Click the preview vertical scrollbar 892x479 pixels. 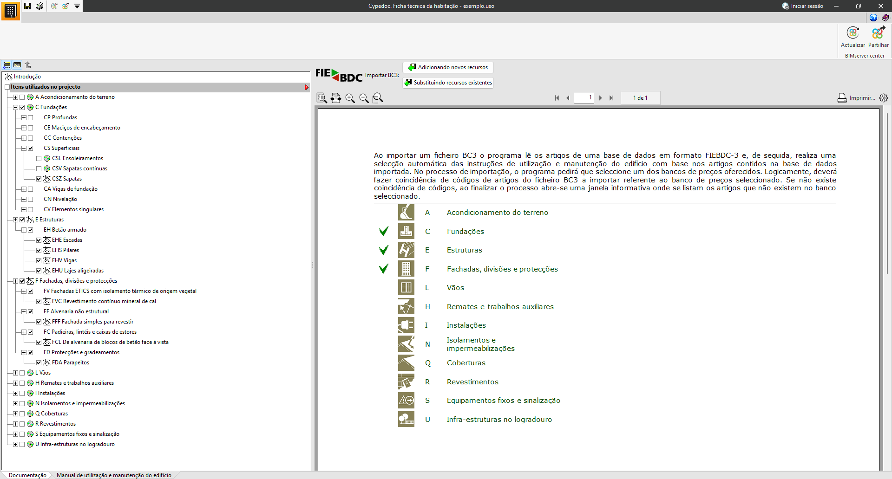coord(887,194)
